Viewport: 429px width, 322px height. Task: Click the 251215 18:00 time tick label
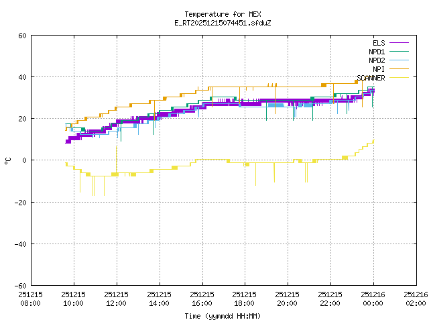[x=245, y=299]
